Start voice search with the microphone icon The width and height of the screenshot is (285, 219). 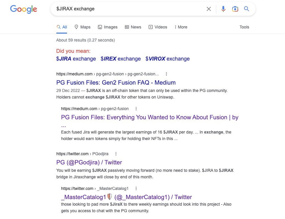pos(223,9)
